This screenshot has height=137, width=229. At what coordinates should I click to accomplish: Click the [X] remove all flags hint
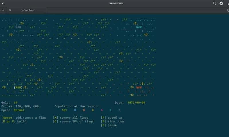pos(74,118)
